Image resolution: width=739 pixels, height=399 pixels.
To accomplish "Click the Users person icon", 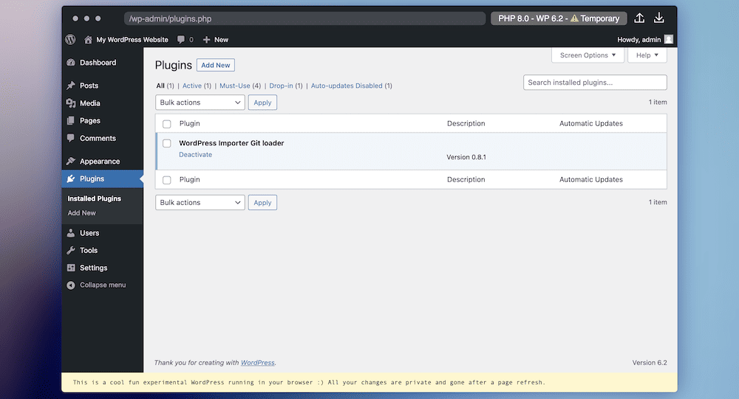I will [x=71, y=233].
